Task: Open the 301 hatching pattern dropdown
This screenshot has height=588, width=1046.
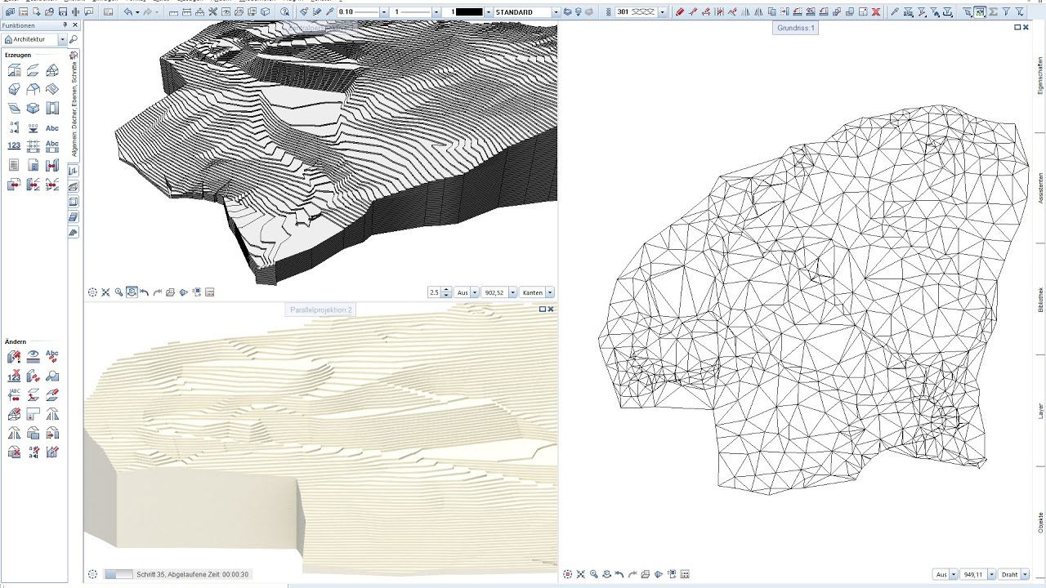Action: 662,12
